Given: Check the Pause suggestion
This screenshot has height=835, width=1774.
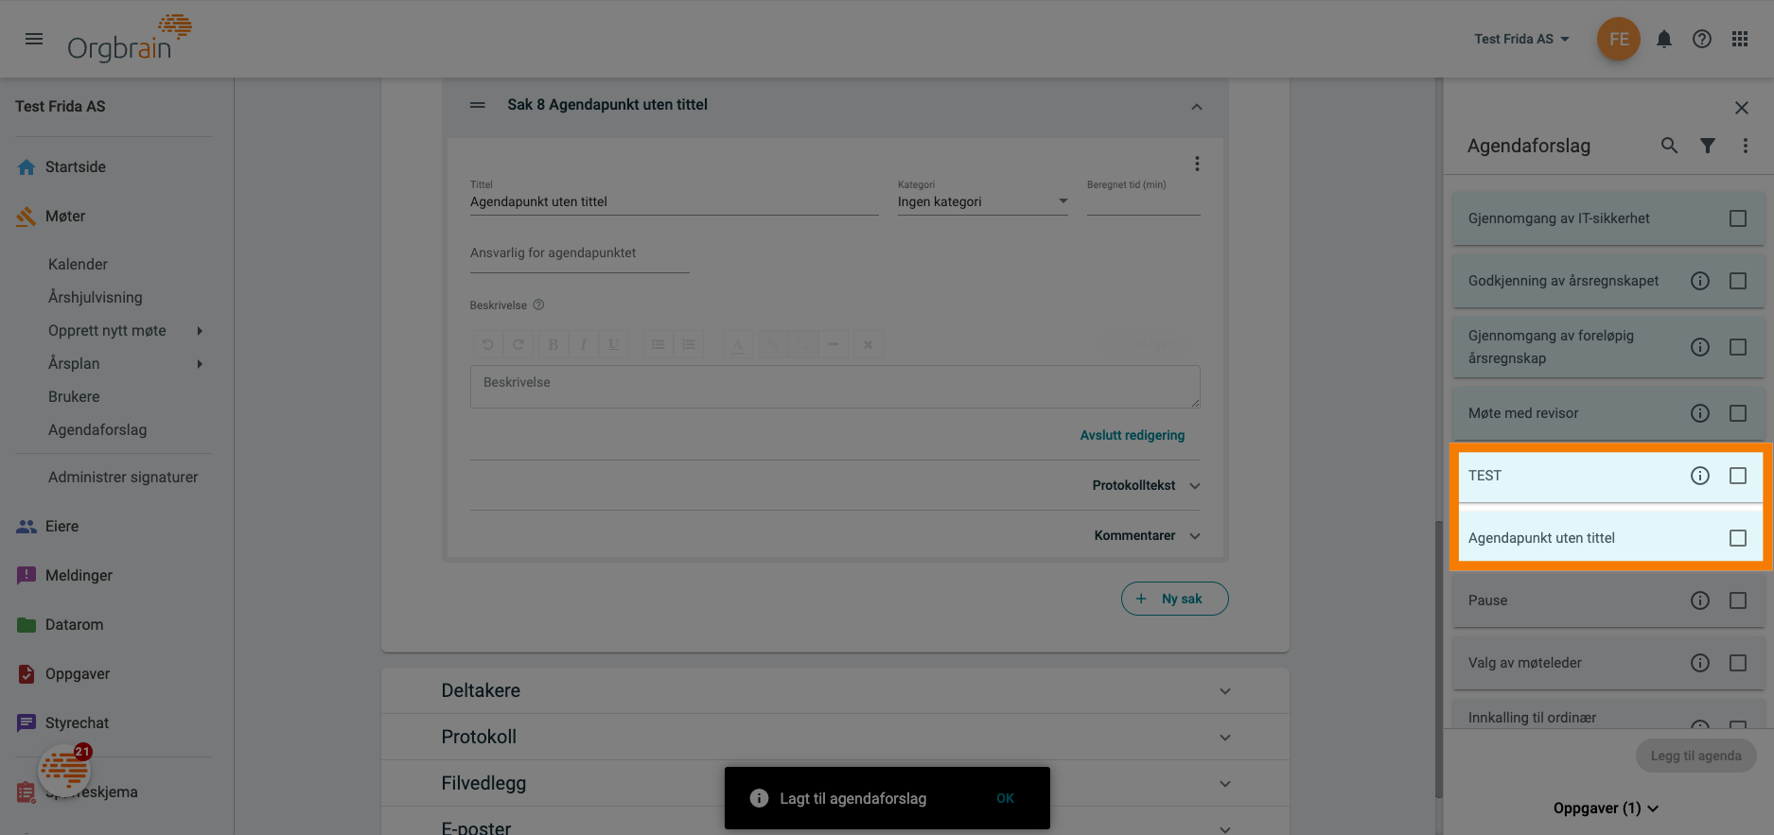Looking at the screenshot, I should (x=1738, y=600).
